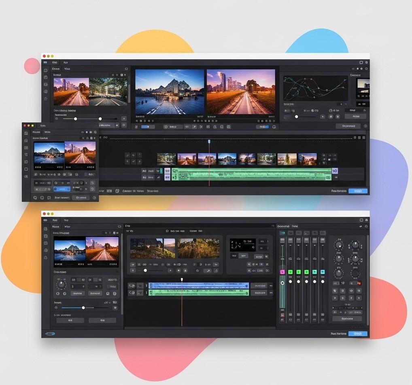412x385 pixels.
Task: Click the slider handle beneath the bottom window's preview images
Action: tap(145, 271)
